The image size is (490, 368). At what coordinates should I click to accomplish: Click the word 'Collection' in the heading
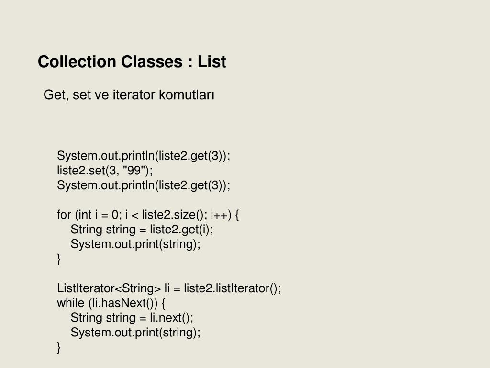pyautogui.click(x=77, y=61)
